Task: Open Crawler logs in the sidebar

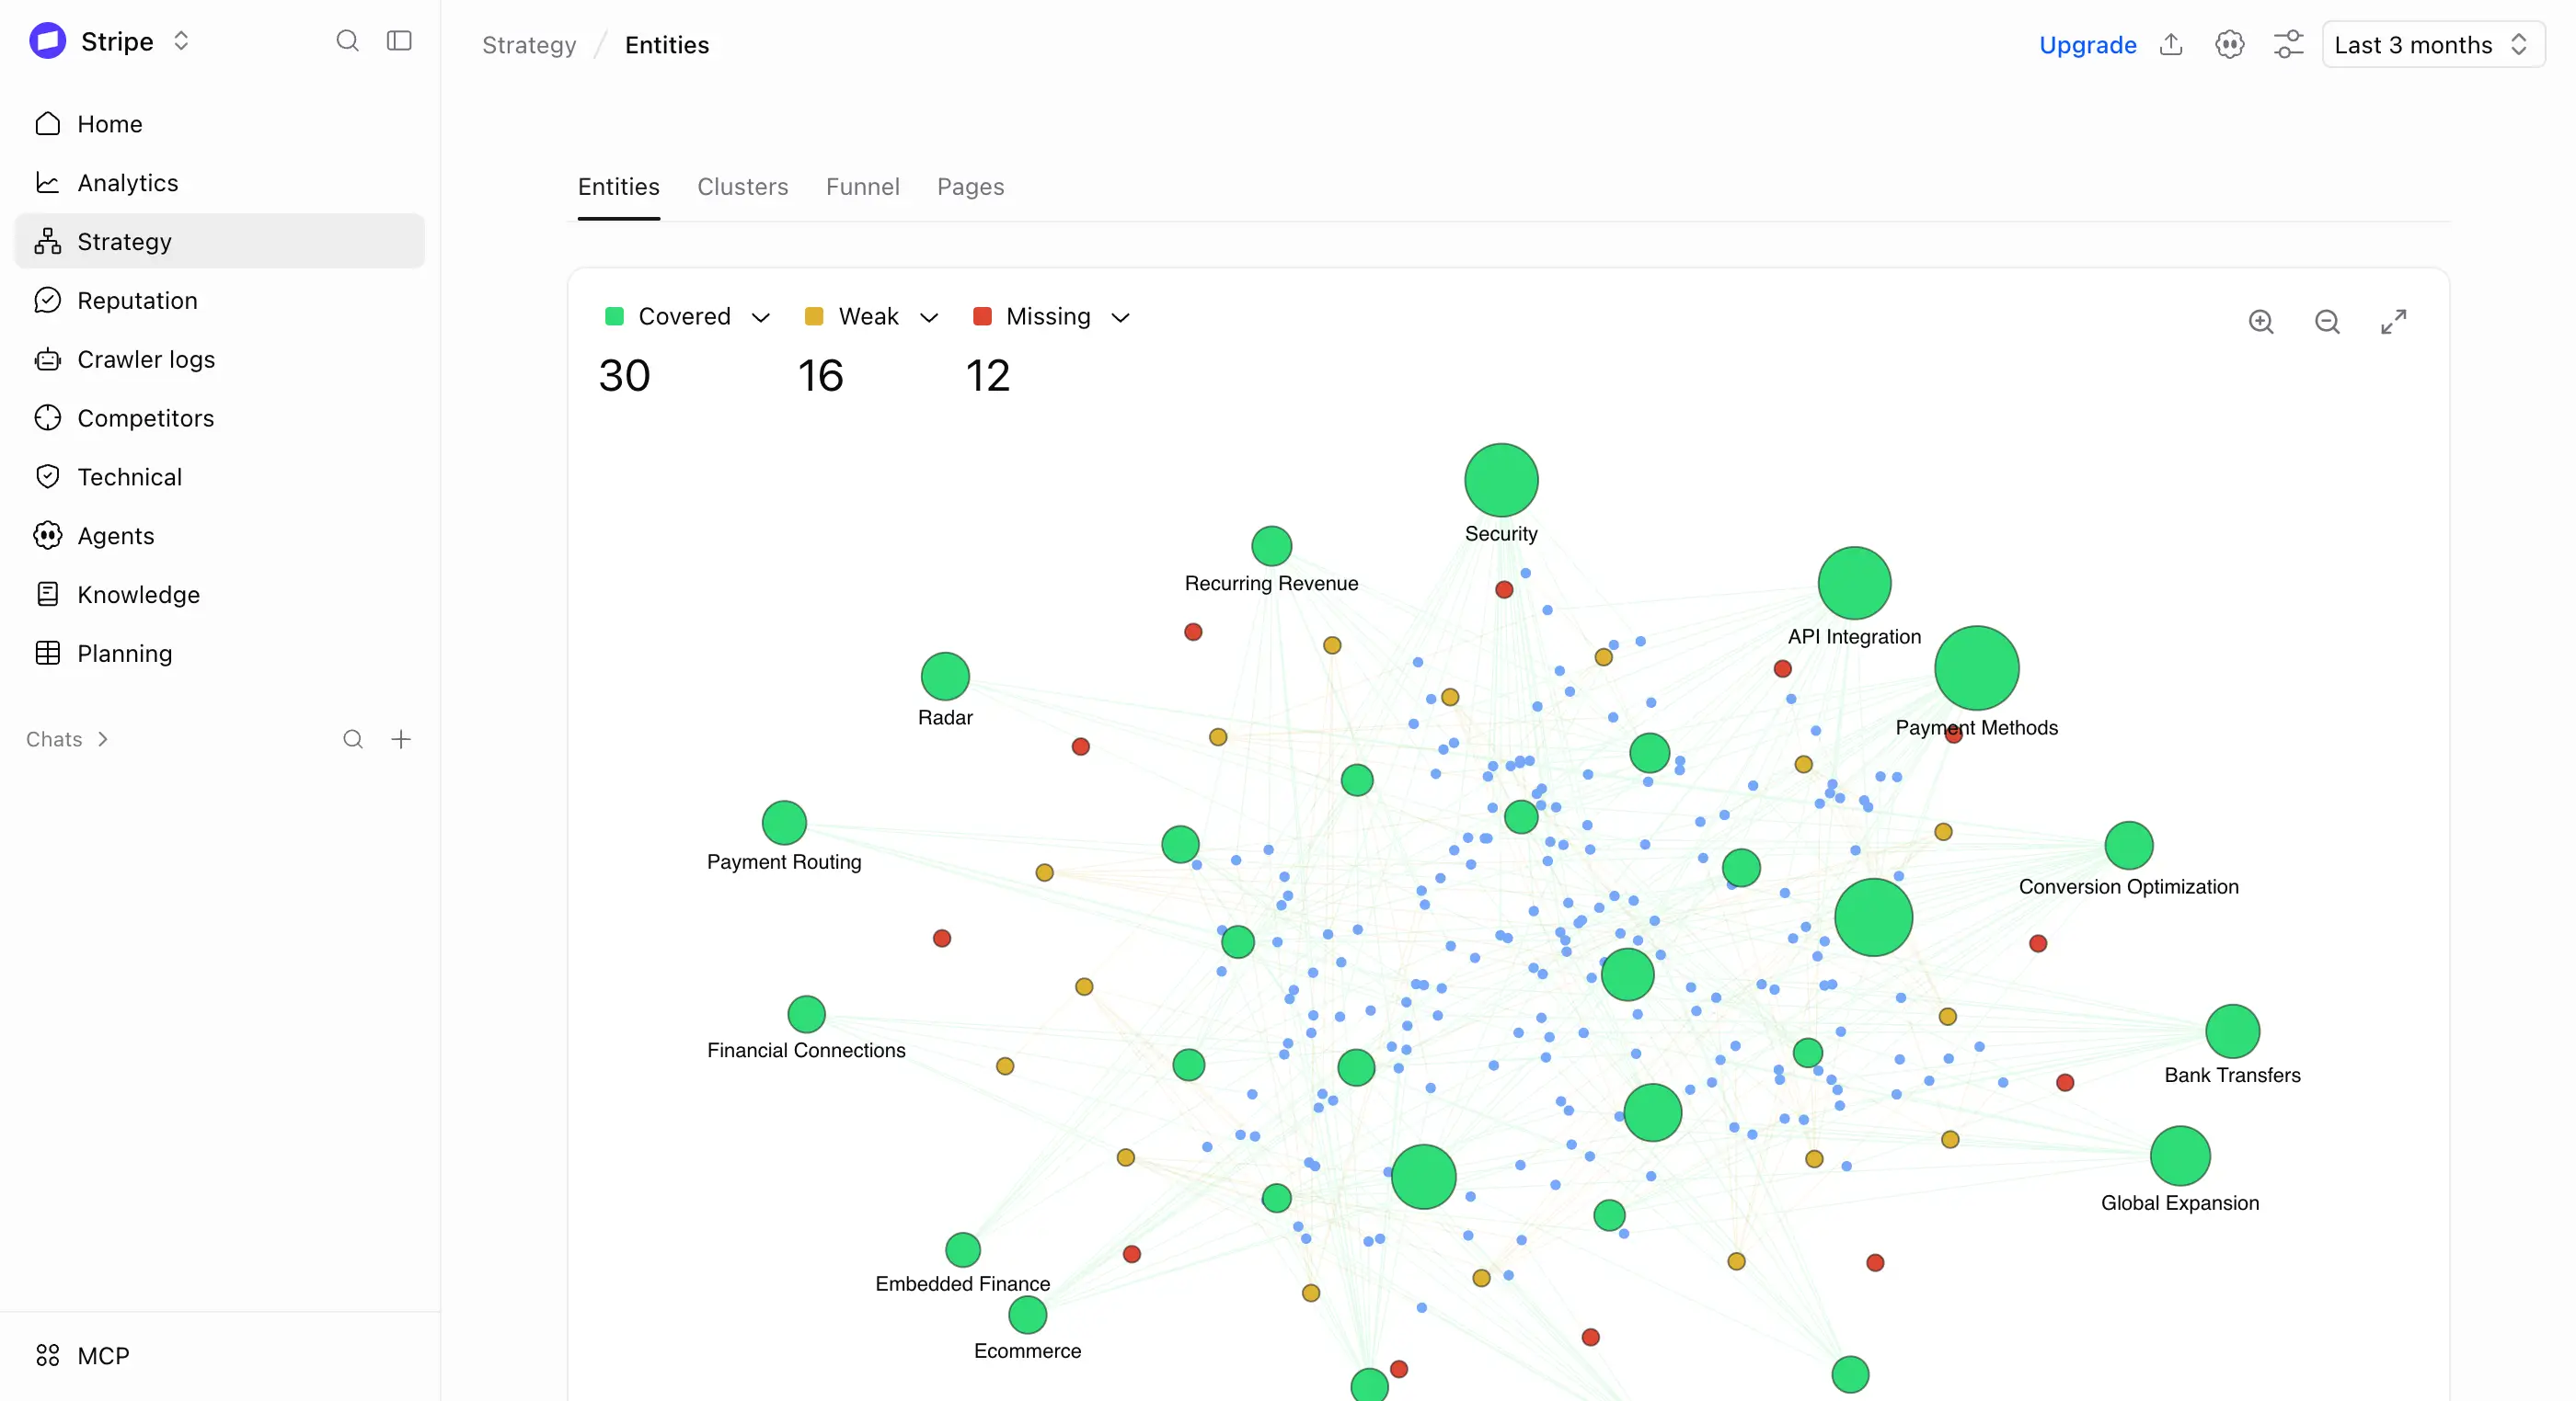Action: pyautogui.click(x=220, y=359)
